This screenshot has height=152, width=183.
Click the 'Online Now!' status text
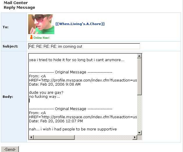click(42, 38)
